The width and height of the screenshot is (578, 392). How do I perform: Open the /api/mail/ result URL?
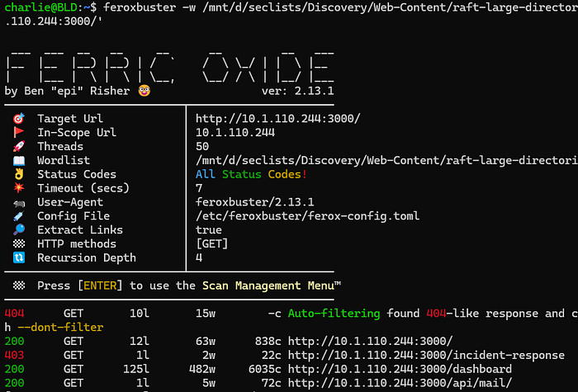tap(400, 383)
